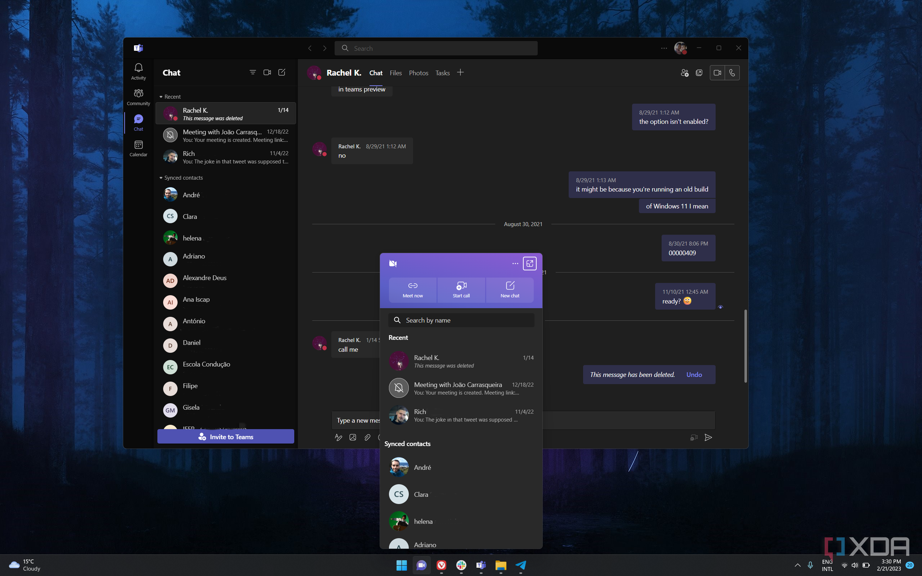The image size is (922, 576).
Task: Click the Invite to Teams button
Action: click(225, 437)
